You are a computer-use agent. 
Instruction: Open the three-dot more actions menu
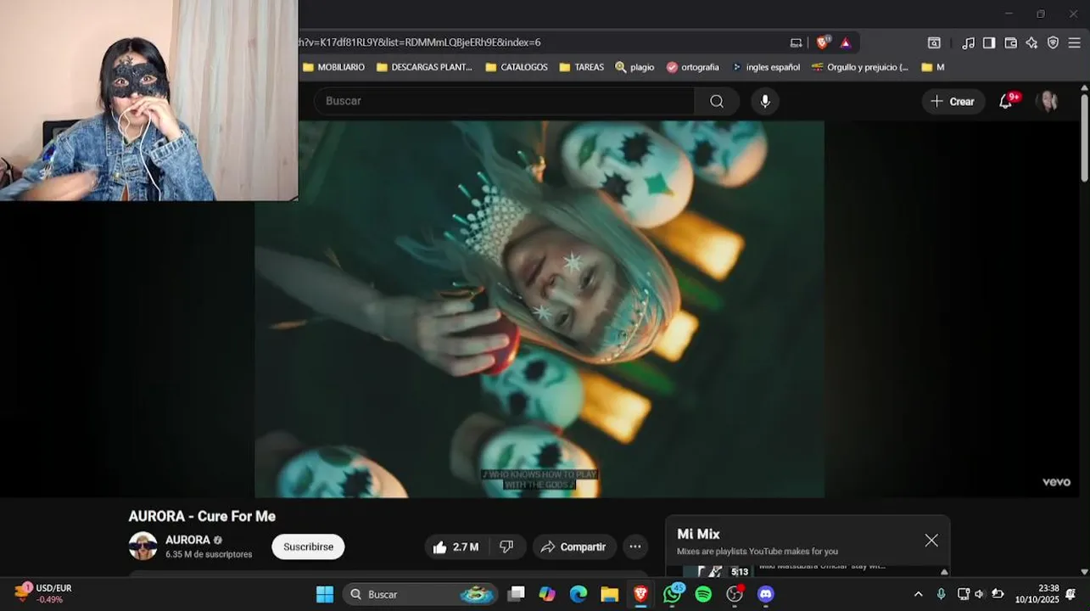pos(635,547)
